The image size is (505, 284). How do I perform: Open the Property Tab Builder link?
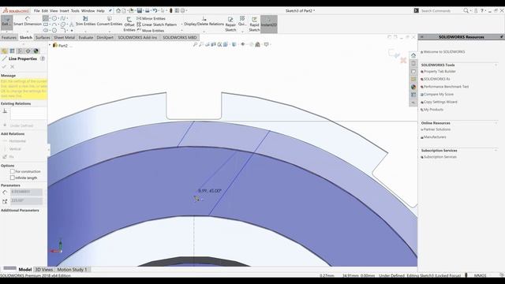pyautogui.click(x=440, y=72)
